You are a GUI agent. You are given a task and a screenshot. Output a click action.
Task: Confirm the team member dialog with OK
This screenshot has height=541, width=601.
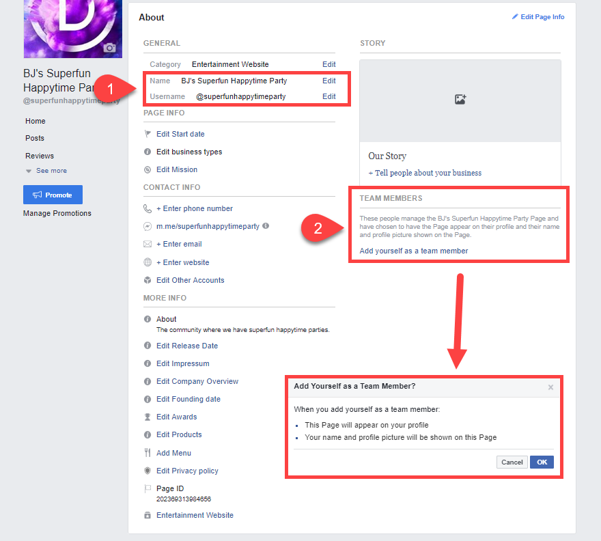[542, 462]
